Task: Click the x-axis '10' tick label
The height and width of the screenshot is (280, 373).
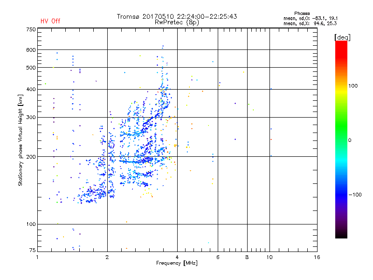Action: point(269,257)
